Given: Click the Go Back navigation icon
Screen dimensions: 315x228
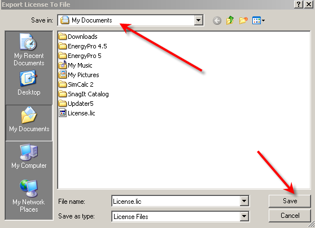Looking at the screenshot, I should click(217, 20).
